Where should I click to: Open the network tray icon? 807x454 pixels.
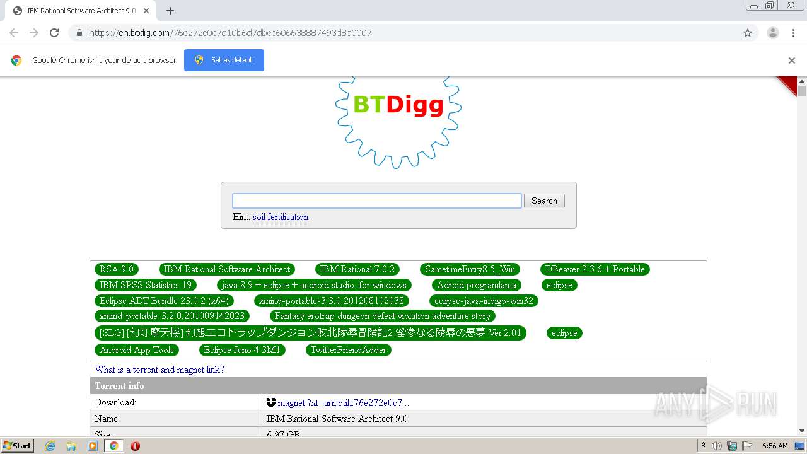pos(732,446)
